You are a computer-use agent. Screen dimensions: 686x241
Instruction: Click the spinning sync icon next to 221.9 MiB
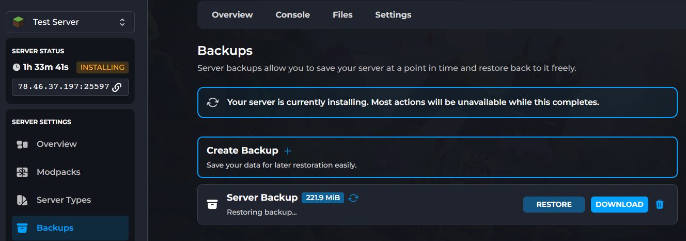(353, 198)
